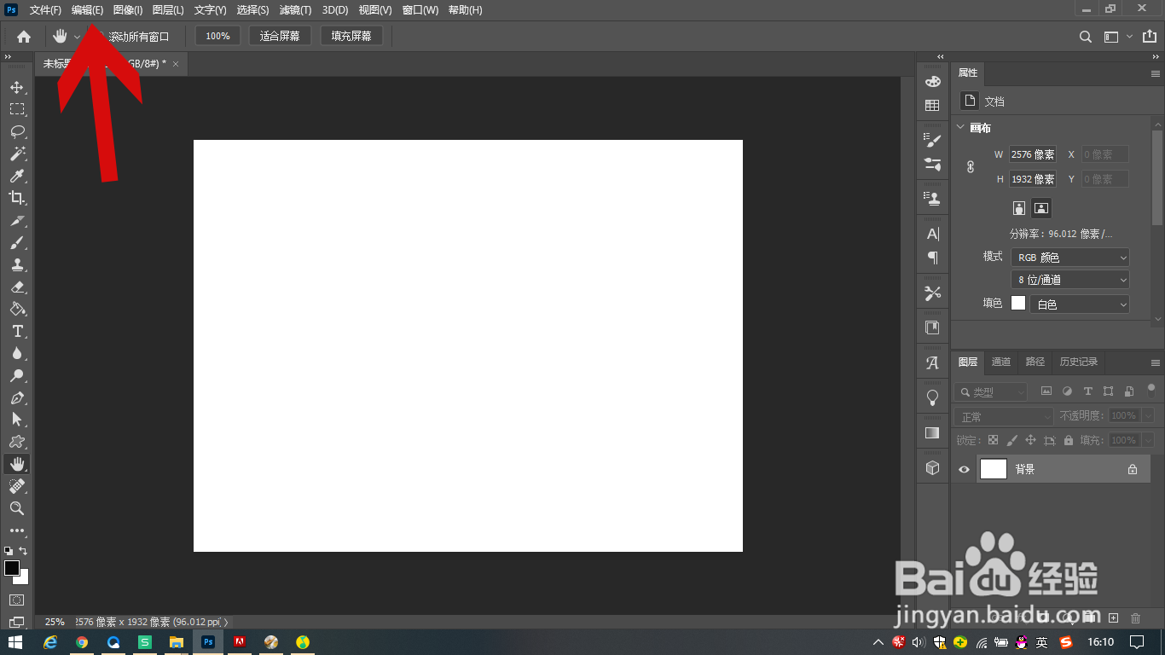Open the 文件(F) menu
This screenshot has width=1165, height=655.
point(45,10)
